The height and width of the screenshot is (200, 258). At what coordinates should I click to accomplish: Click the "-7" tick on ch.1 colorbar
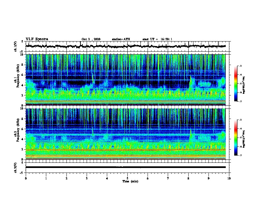coord(240,101)
